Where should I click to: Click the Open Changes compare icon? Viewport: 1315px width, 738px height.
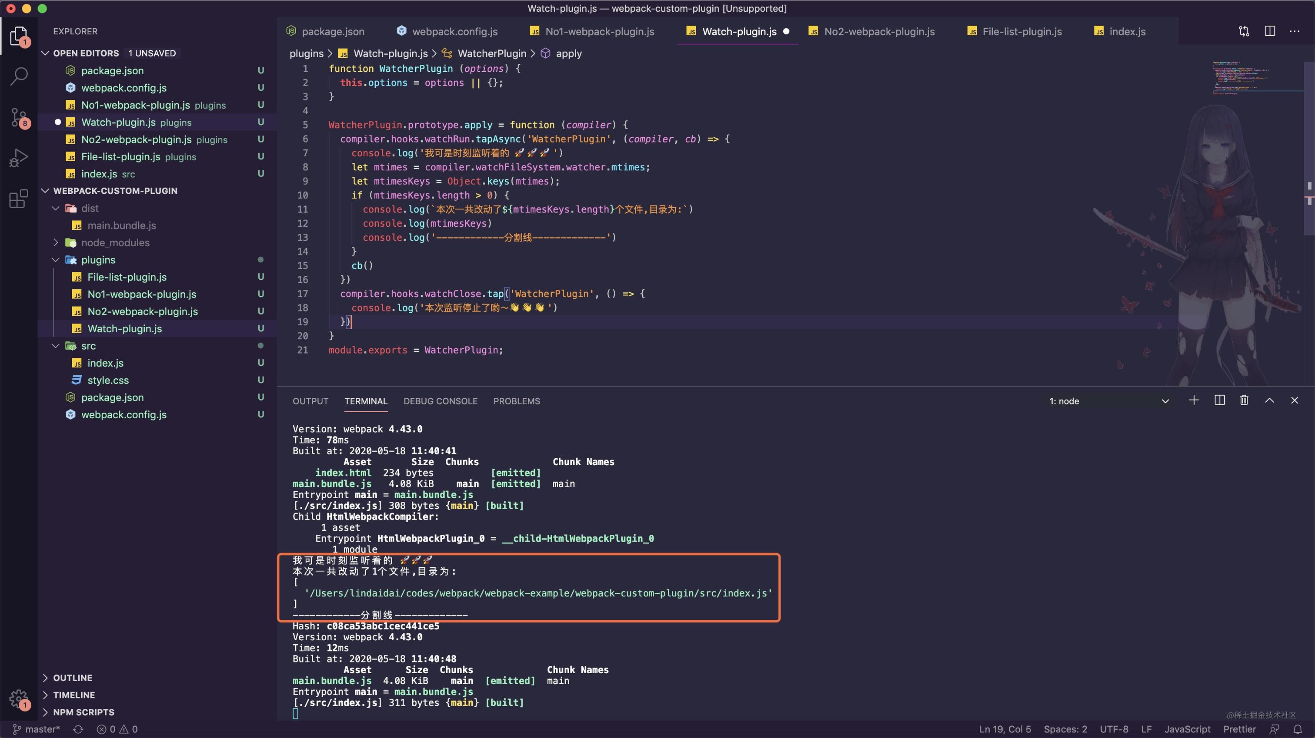click(x=1244, y=31)
